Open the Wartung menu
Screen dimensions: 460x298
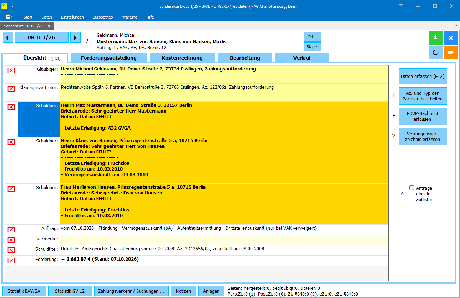click(x=130, y=17)
